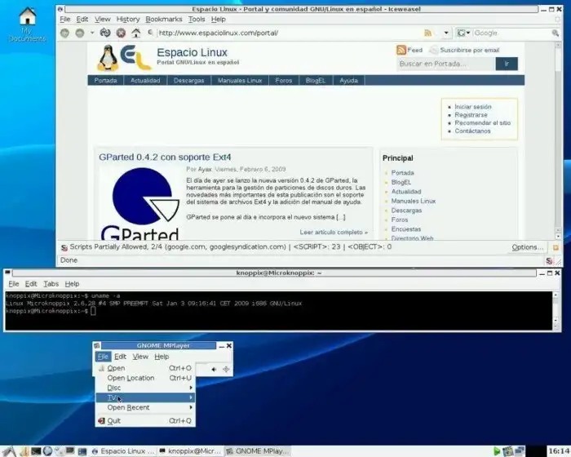Click the Stop loading icon
This screenshot has height=457, width=571.
(121, 33)
